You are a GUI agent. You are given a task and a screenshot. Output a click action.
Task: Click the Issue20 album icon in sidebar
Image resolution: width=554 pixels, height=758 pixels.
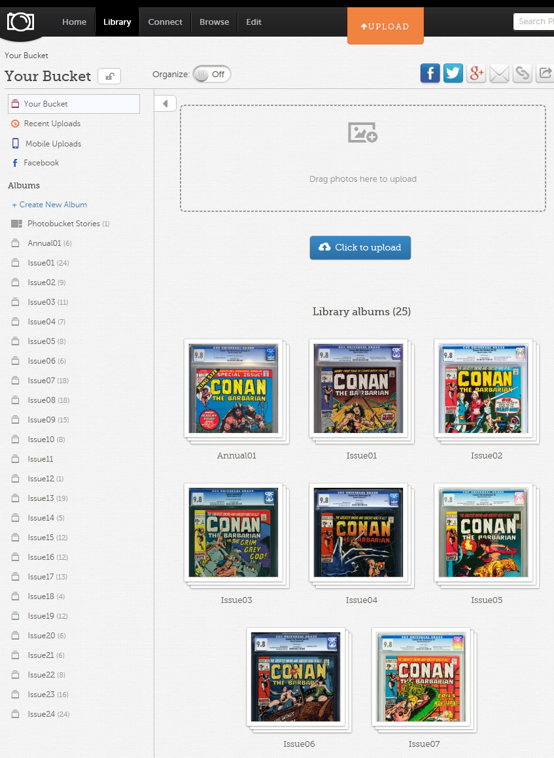(16, 636)
